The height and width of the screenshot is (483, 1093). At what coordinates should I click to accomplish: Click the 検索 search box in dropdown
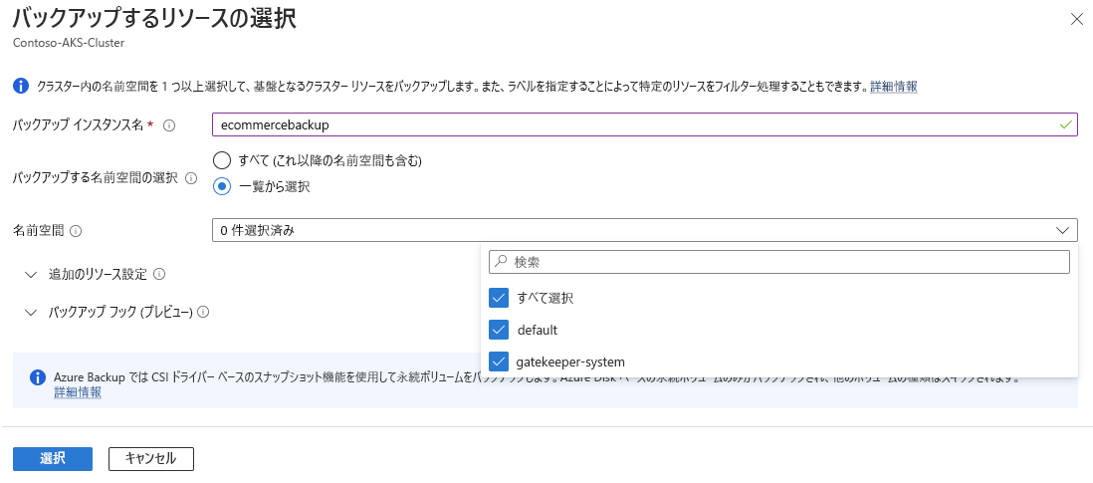[779, 262]
